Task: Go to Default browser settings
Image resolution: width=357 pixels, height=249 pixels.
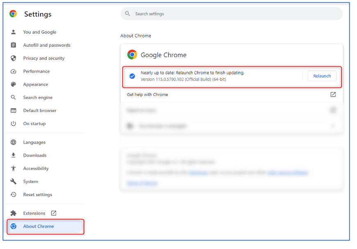Action: pyautogui.click(x=40, y=110)
